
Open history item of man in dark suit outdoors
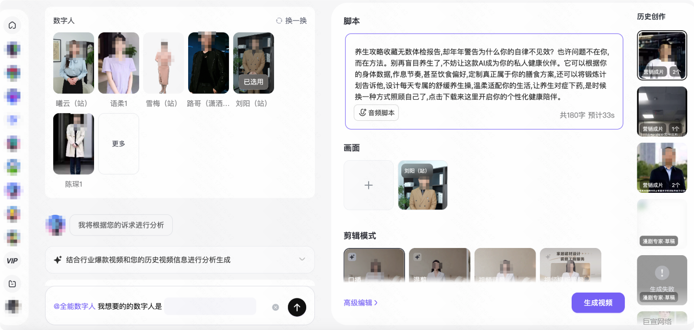[662, 168]
